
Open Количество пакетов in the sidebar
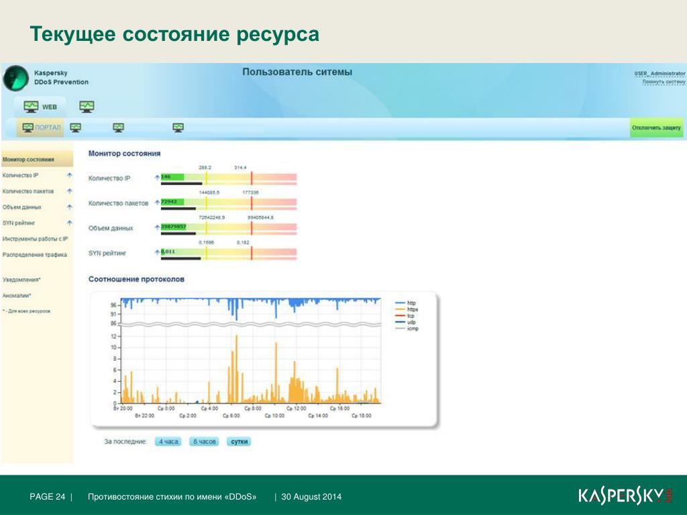(x=28, y=191)
